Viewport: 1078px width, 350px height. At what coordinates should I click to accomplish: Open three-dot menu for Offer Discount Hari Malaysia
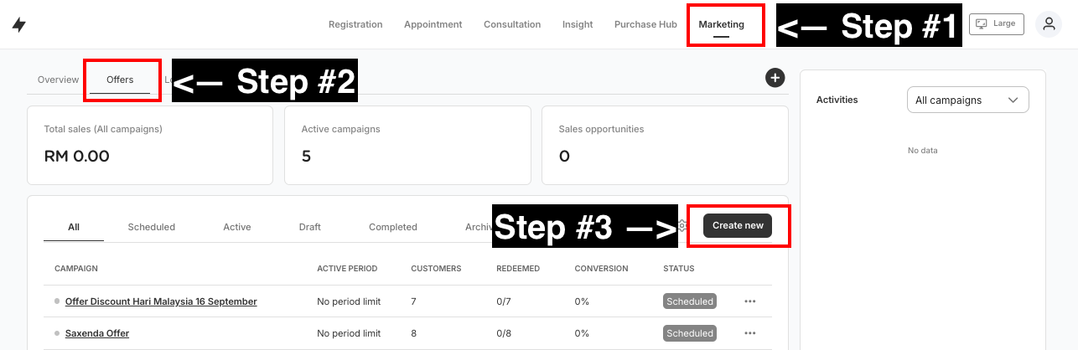click(x=749, y=301)
